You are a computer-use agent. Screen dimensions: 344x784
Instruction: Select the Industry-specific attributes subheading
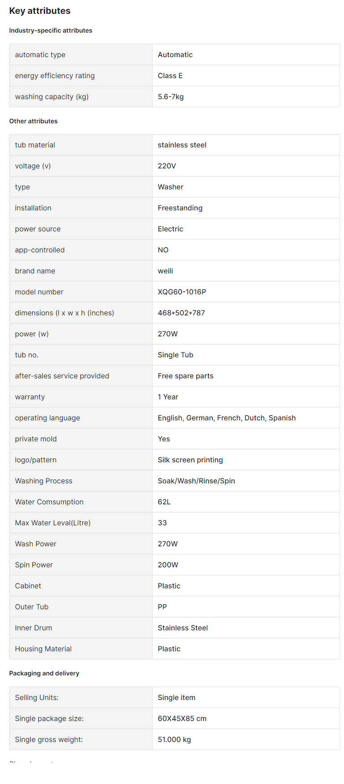pyautogui.click(x=51, y=30)
